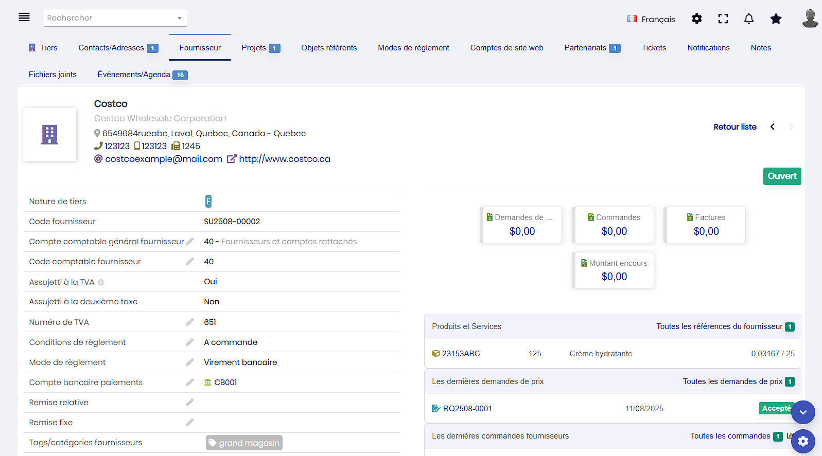Open the user profile avatar

click(810, 19)
